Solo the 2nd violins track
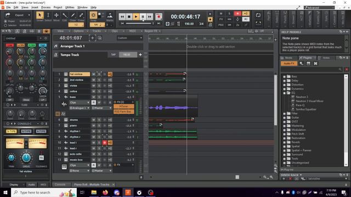 [99, 80]
